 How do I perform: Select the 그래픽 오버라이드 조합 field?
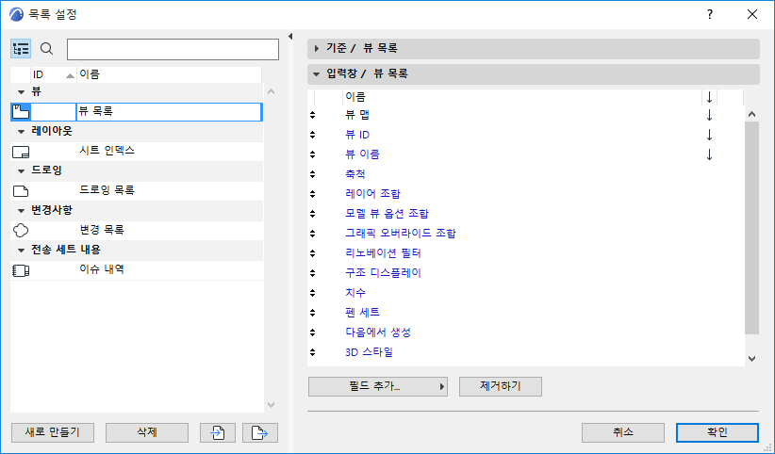pyautogui.click(x=401, y=234)
